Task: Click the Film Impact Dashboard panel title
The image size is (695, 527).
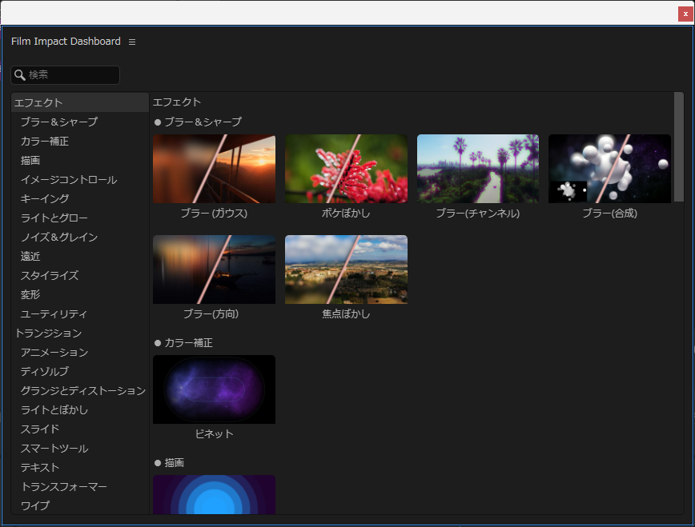Action: 66,42
